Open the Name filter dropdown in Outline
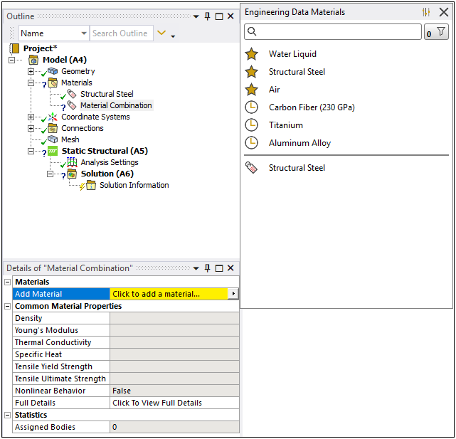The image size is (456, 439). (84, 33)
